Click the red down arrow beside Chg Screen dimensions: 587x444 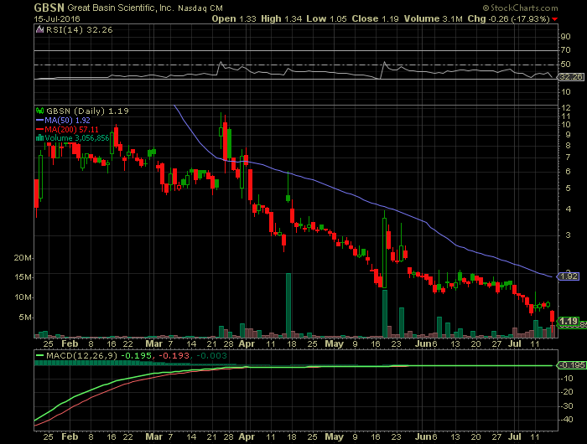pyautogui.click(x=554, y=19)
